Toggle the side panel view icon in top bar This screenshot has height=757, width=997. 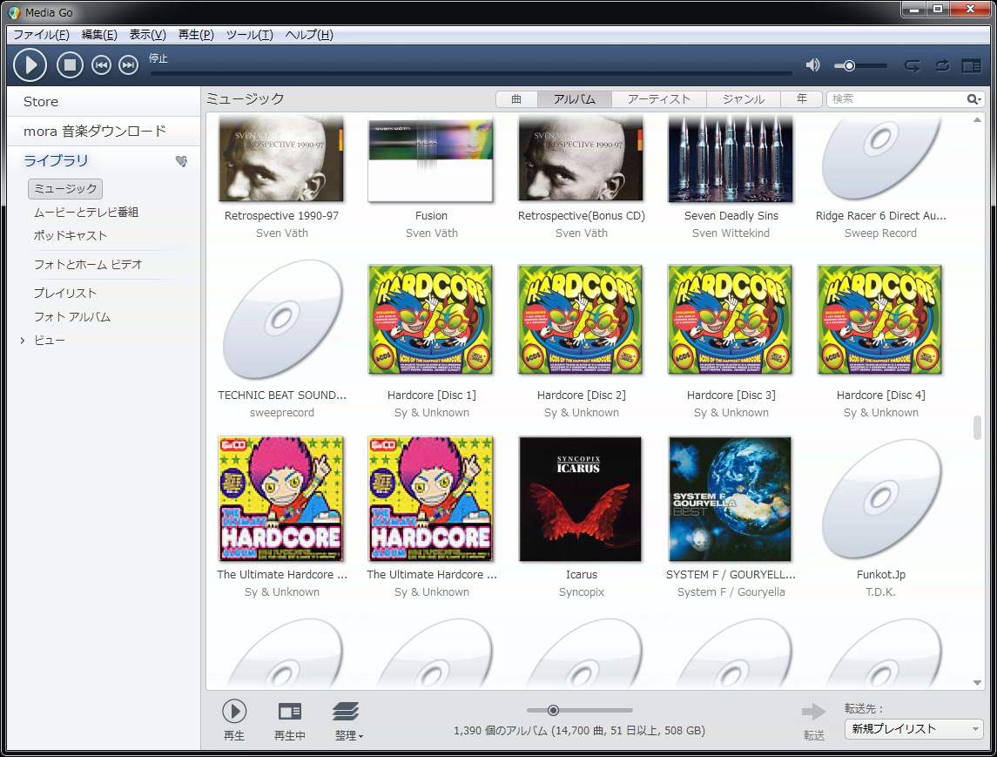(x=971, y=65)
